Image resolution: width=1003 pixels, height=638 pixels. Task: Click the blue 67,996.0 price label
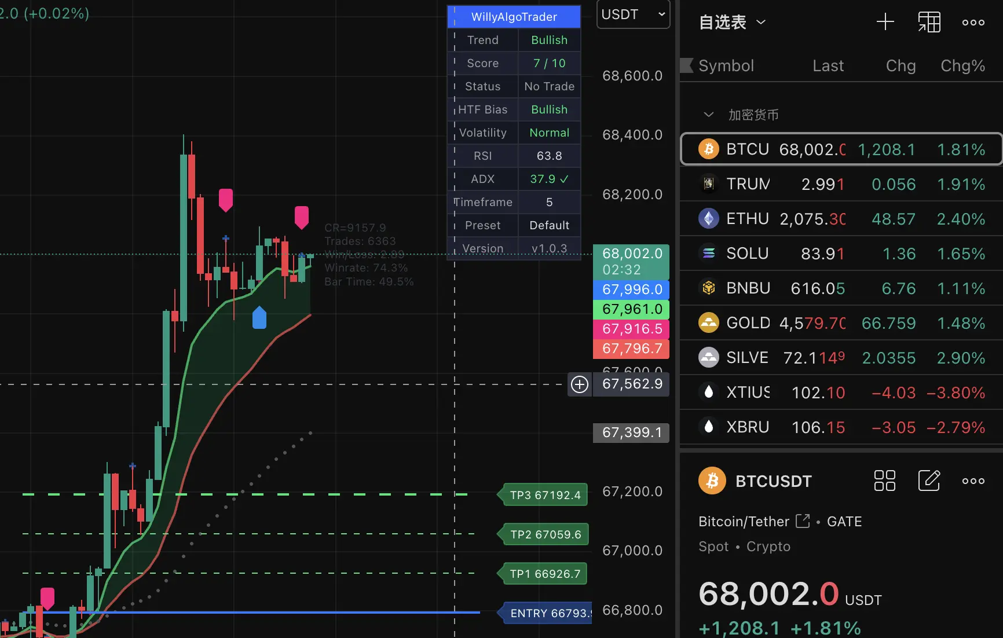click(631, 289)
